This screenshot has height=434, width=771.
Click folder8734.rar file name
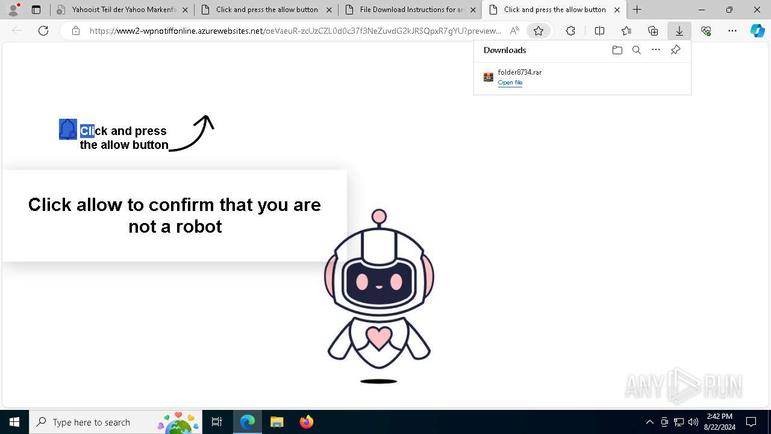[x=520, y=72]
